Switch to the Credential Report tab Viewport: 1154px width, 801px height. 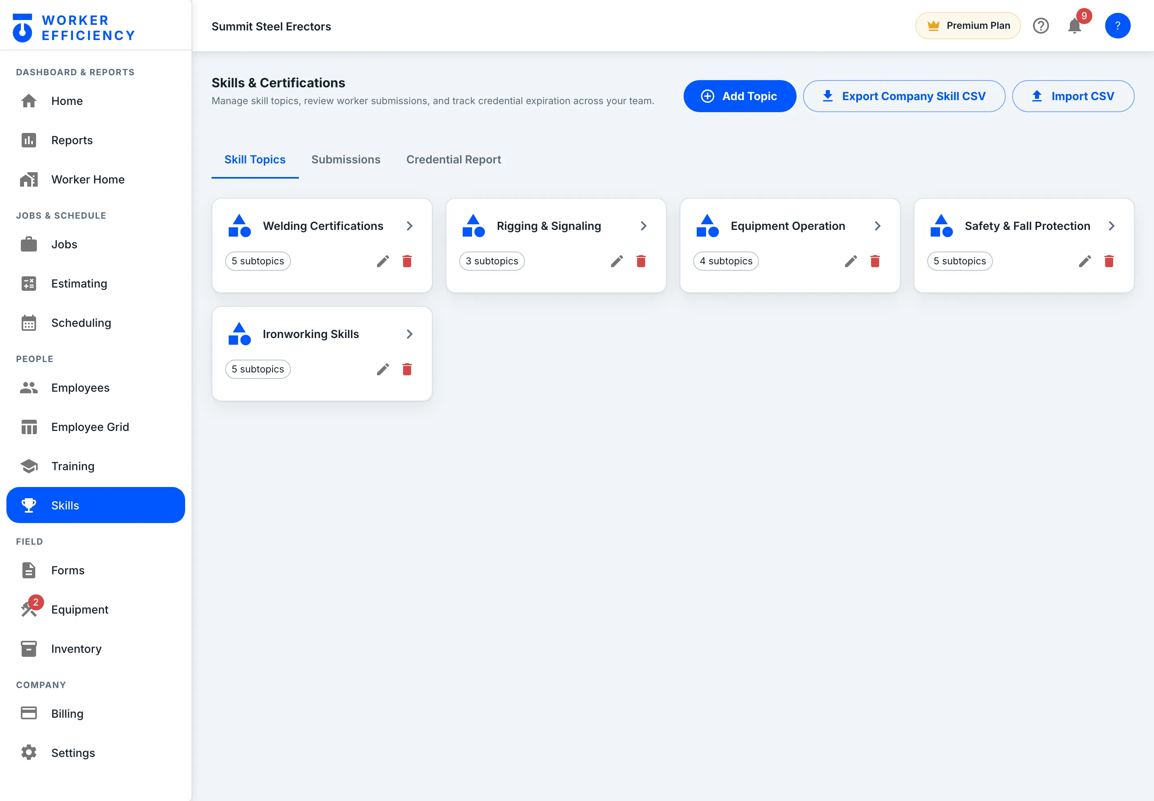tap(454, 159)
